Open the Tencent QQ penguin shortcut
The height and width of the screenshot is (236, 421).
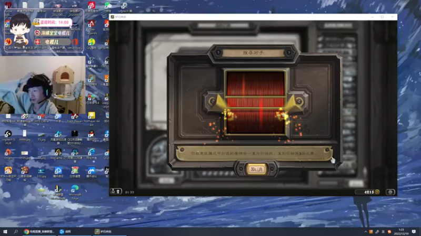92,135
